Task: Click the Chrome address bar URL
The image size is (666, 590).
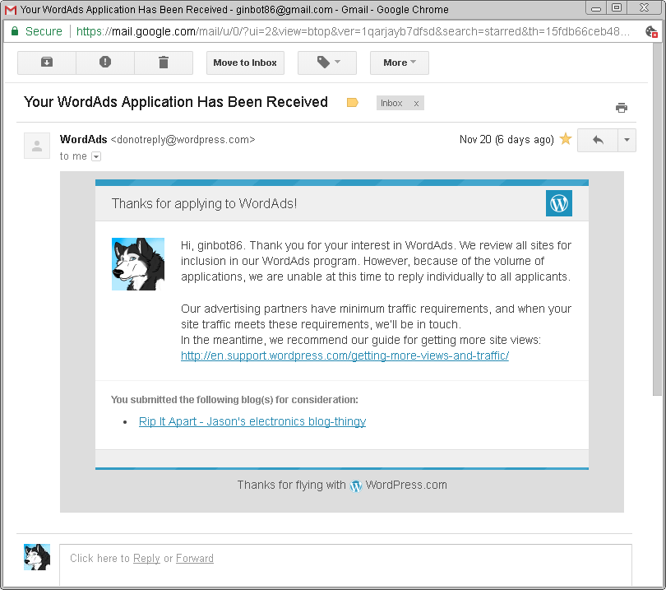Action: 354,31
